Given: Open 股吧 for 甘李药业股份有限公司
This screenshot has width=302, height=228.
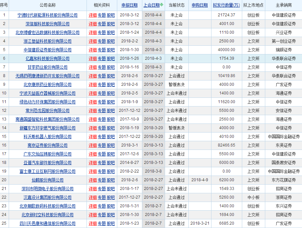Looking at the screenshot, I should [111, 67].
